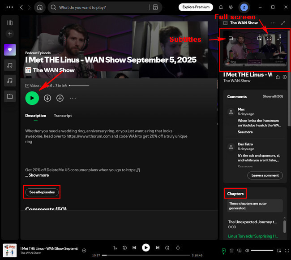Add episode to library with plus icon
Image resolution: width=291 pixels, height=260 pixels.
coord(60,98)
